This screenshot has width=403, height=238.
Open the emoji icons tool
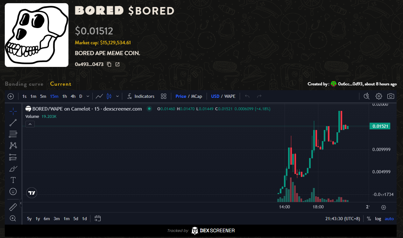click(x=13, y=191)
